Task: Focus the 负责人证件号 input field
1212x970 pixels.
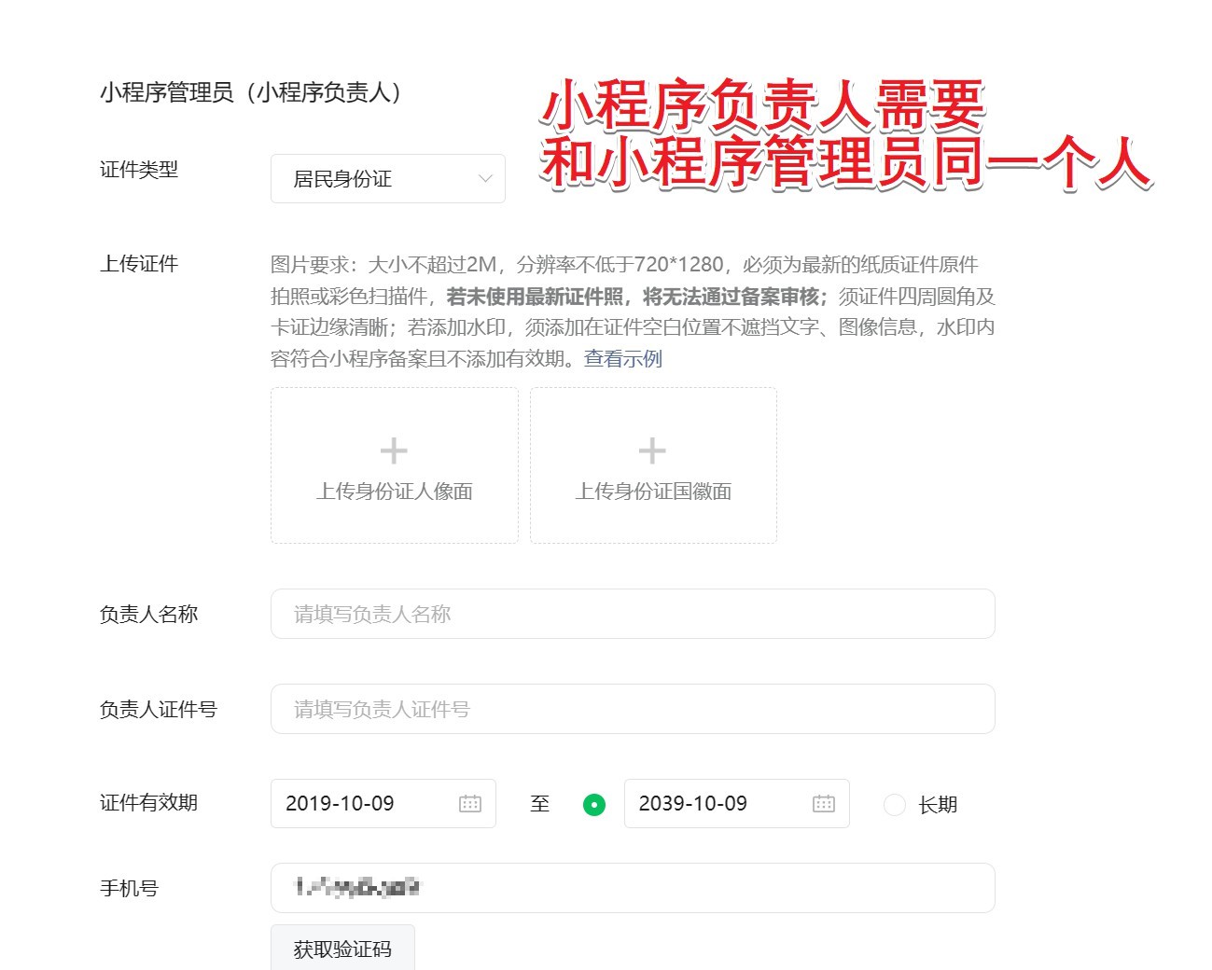Action: coord(633,709)
